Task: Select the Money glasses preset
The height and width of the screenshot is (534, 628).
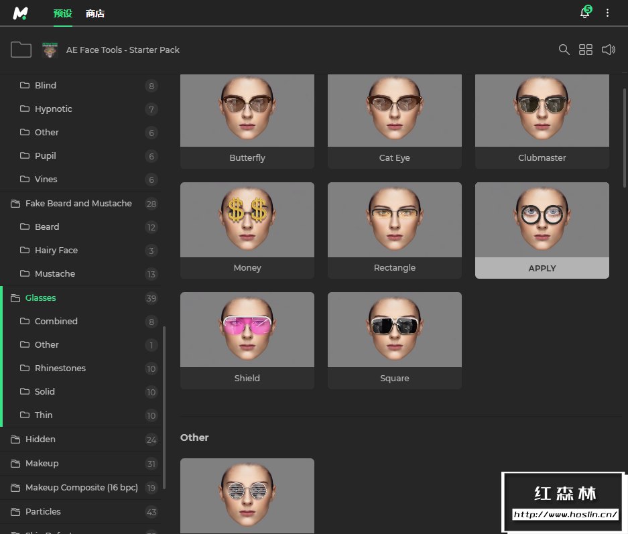Action: click(247, 221)
